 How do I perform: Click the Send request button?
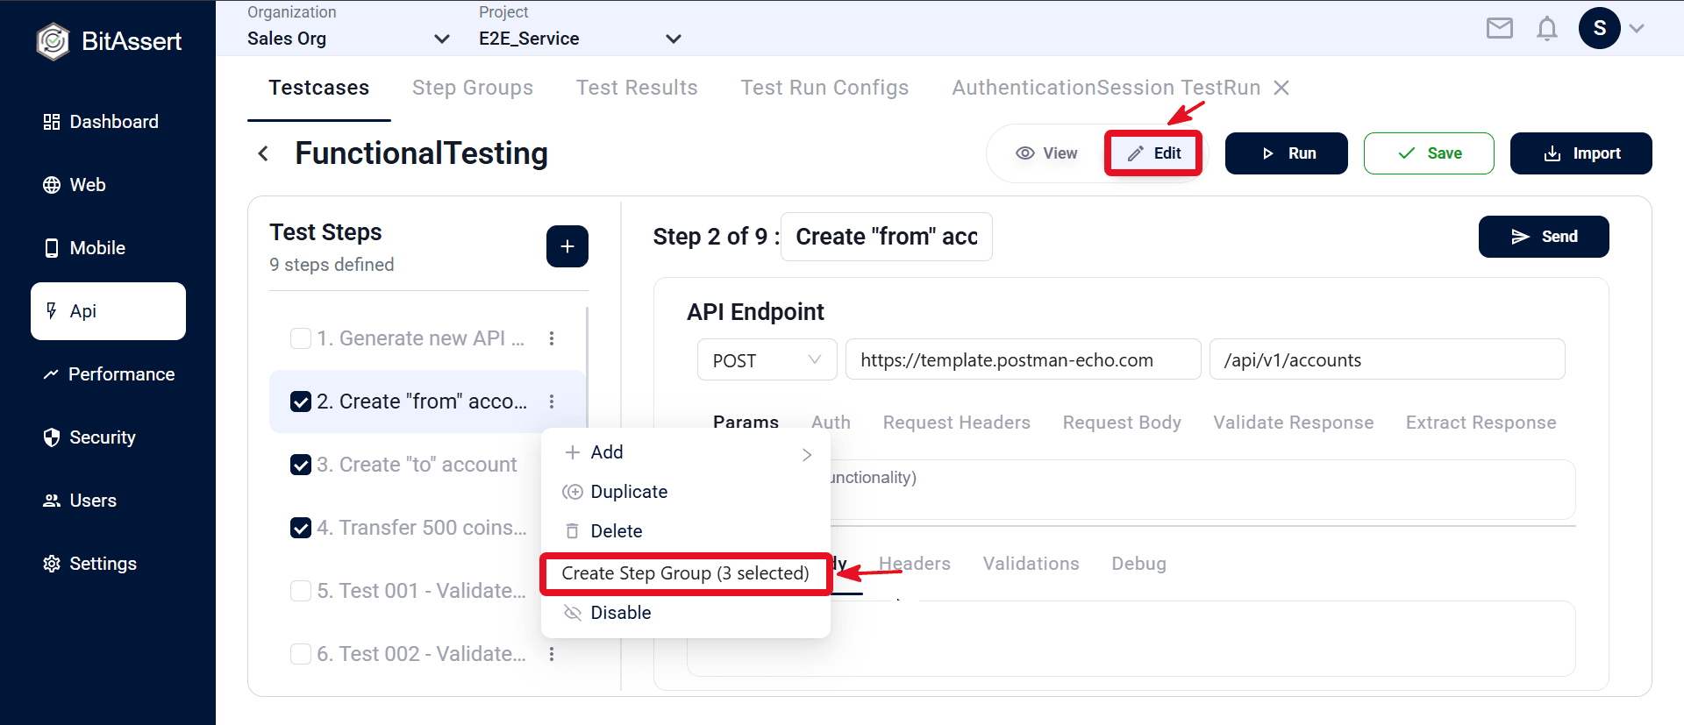coord(1544,237)
